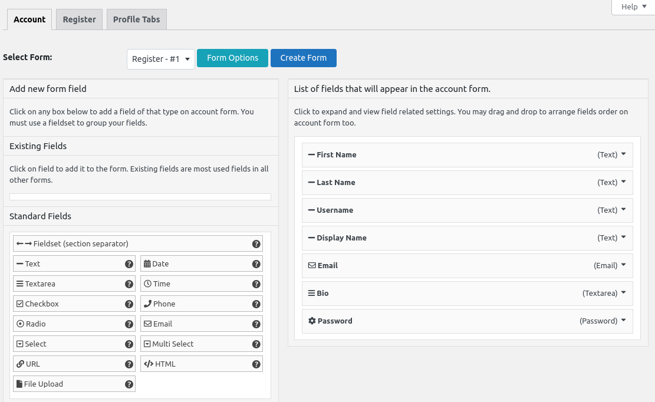655x402 pixels.
Task: Click help icon for Fieldset section separator
Action: coord(256,244)
